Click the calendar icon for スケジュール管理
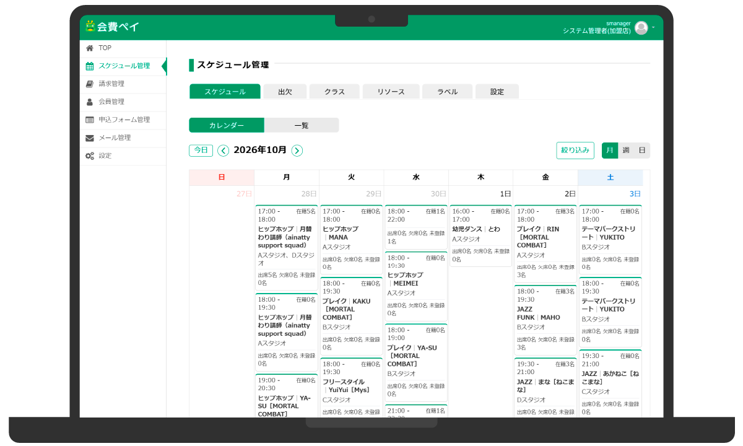The image size is (743, 446). coord(90,66)
